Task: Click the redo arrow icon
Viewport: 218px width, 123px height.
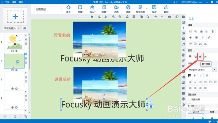Action: point(162,17)
